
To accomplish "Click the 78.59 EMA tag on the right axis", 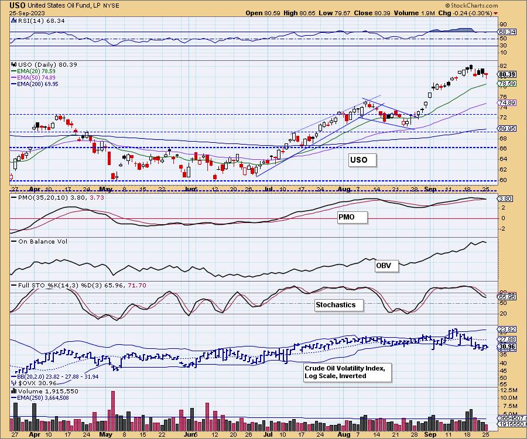I will click(507, 83).
